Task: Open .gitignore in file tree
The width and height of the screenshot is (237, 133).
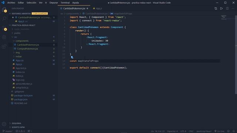Action: coord(19,92)
